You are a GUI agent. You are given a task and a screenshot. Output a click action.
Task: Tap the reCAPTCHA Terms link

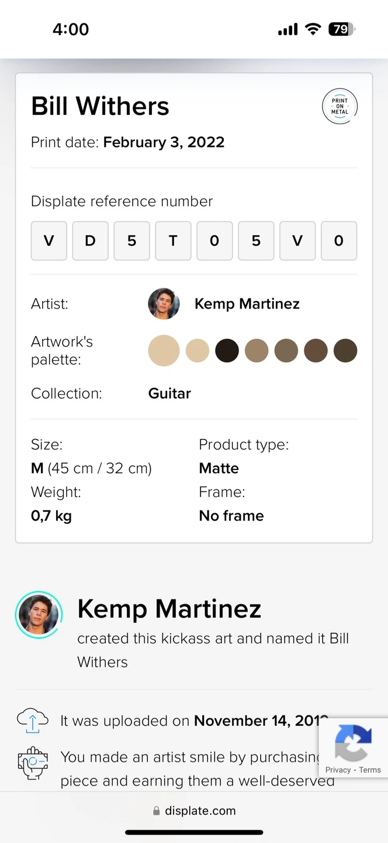[370, 770]
